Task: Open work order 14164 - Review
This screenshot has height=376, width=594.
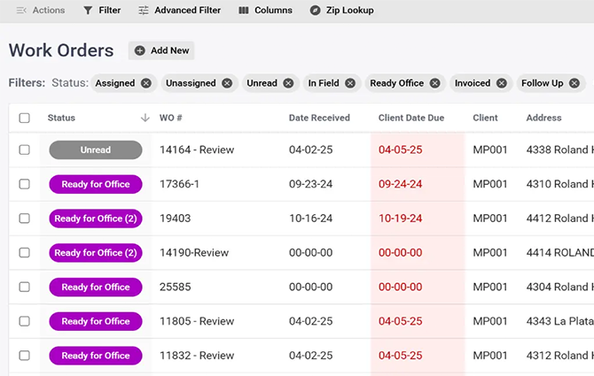Action: [x=197, y=150]
